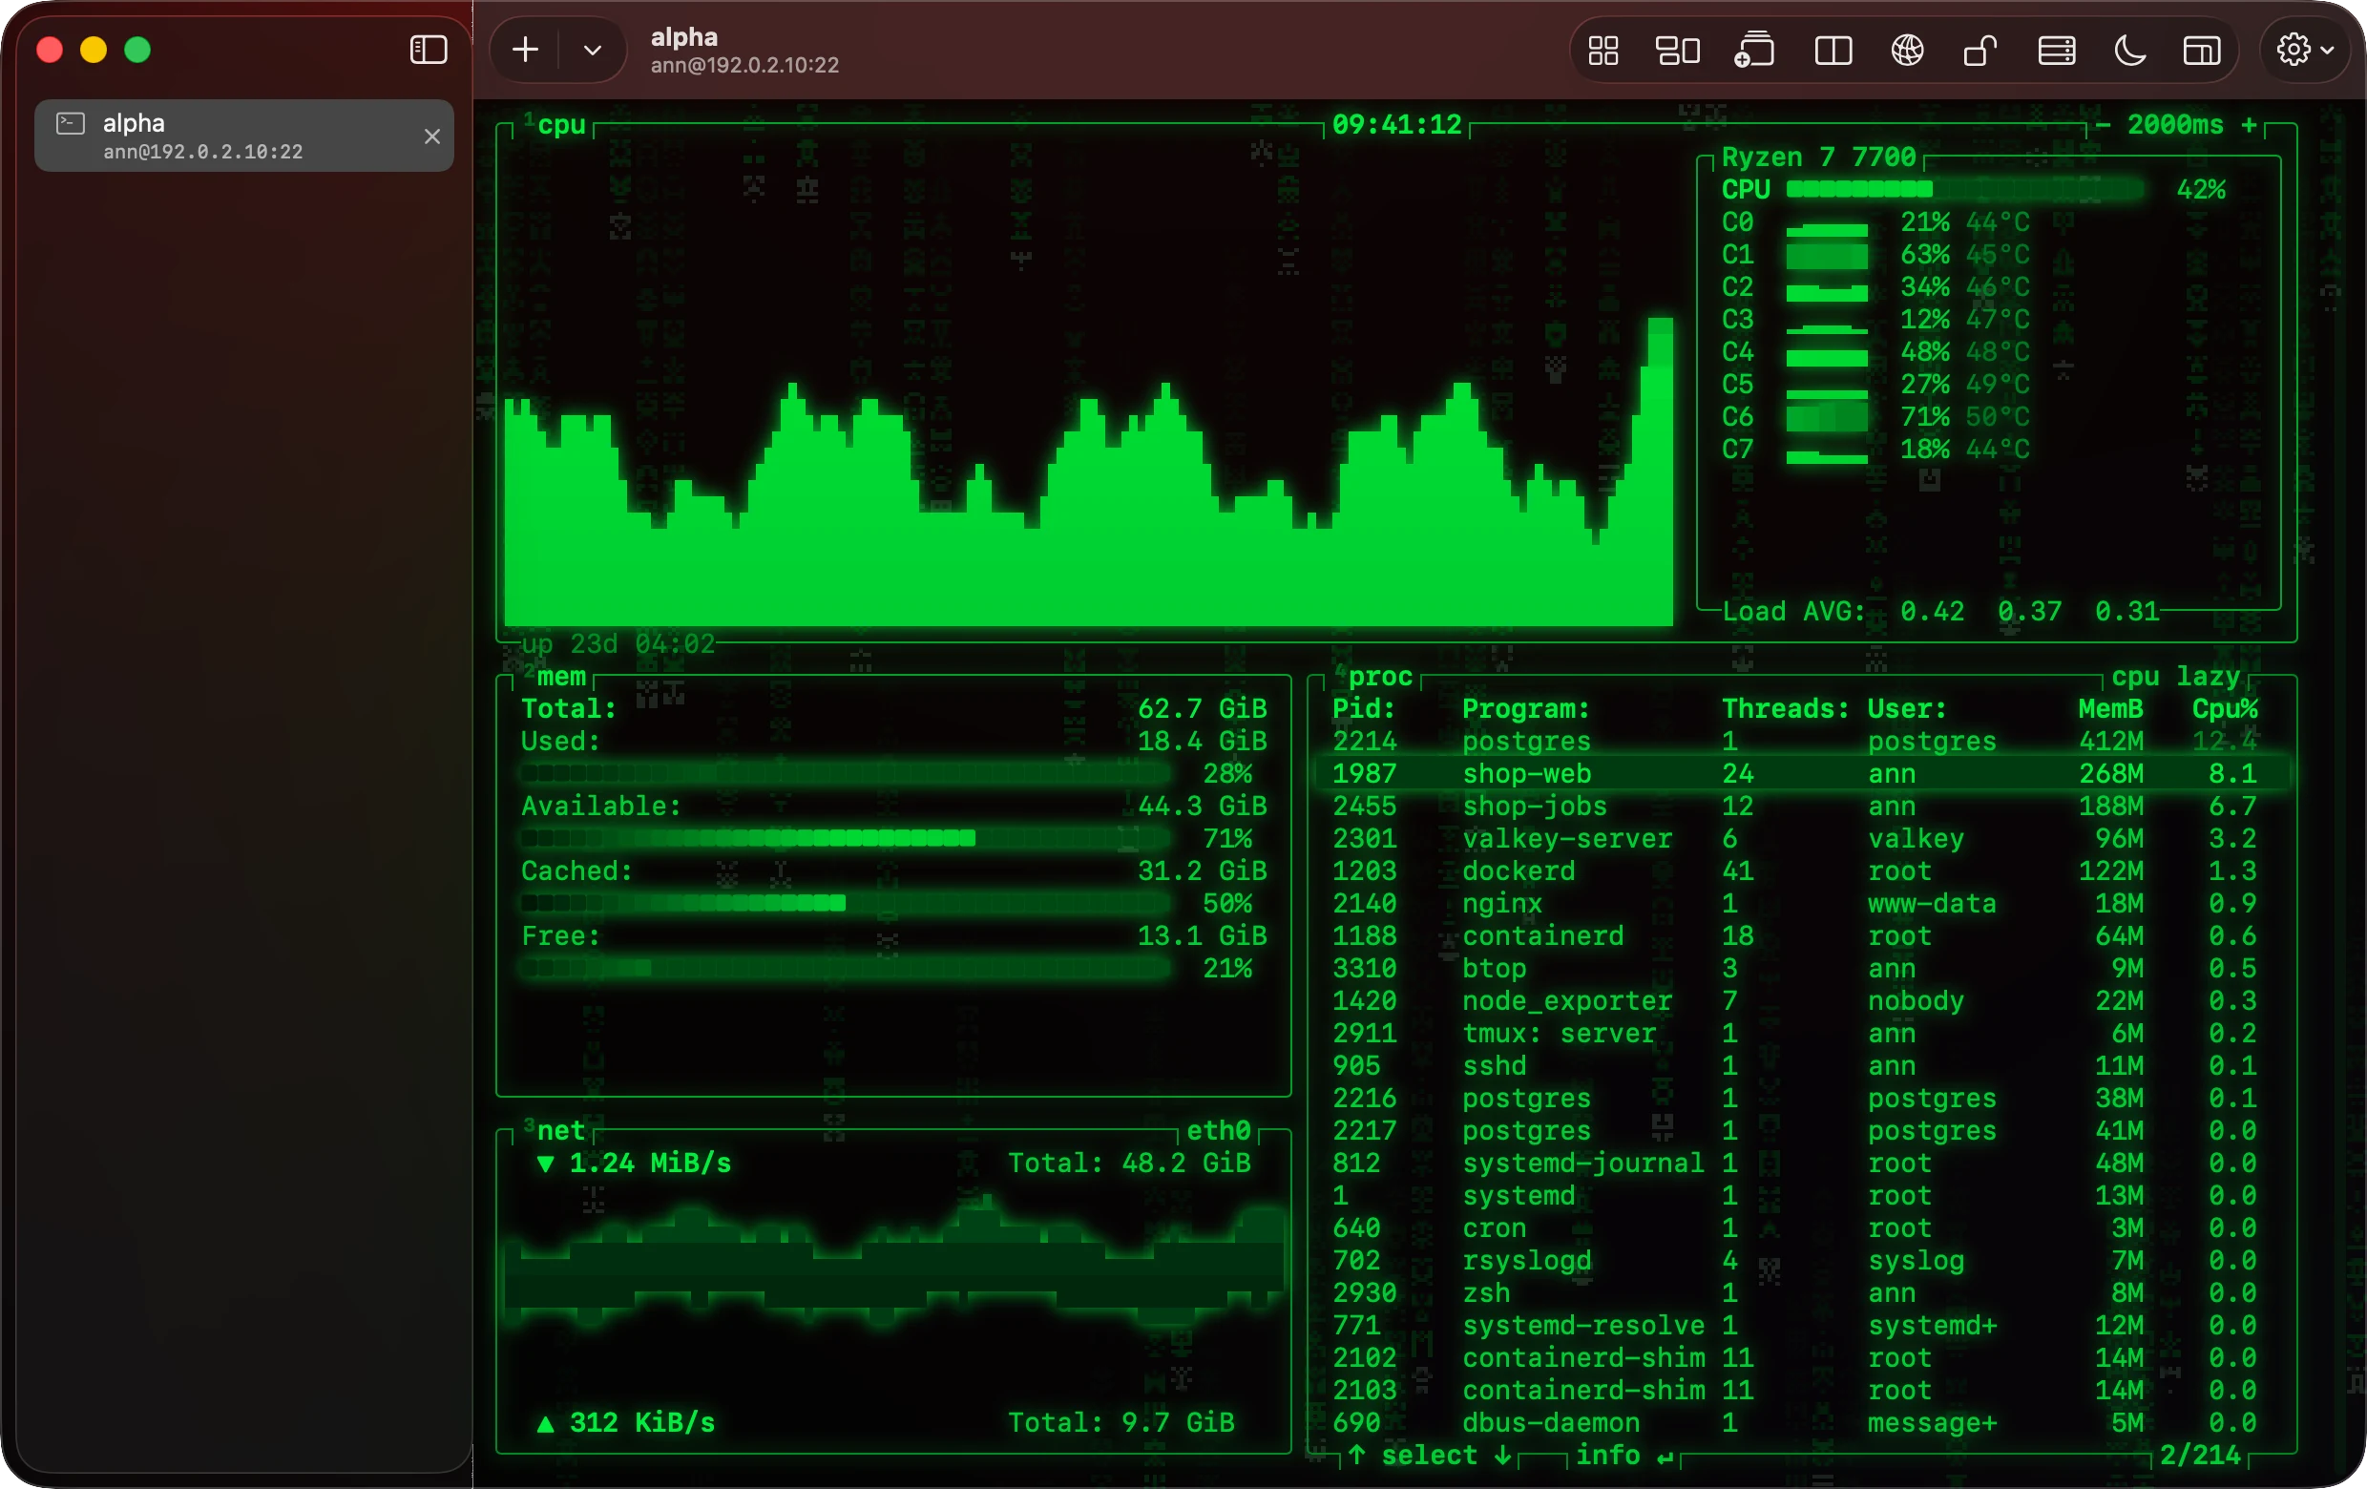Toggle dark mode moon icon

coord(2129,51)
